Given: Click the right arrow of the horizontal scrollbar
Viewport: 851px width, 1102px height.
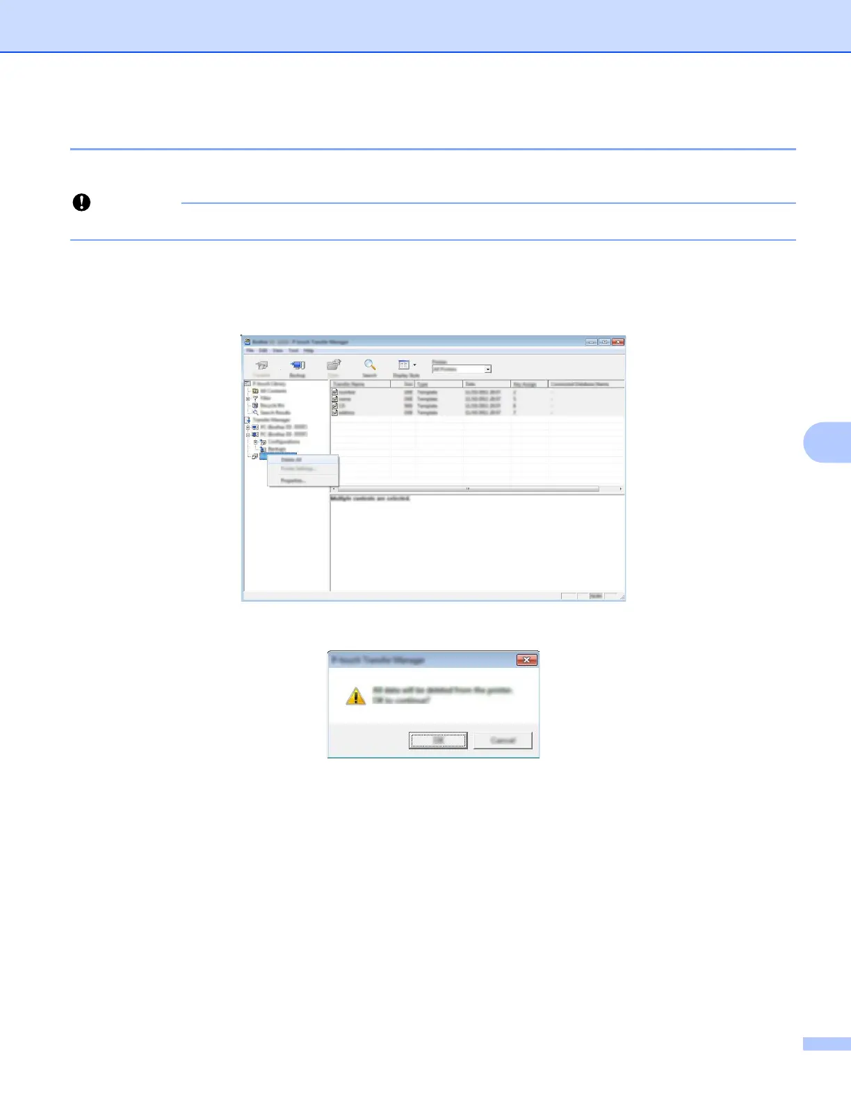Looking at the screenshot, I should [620, 489].
